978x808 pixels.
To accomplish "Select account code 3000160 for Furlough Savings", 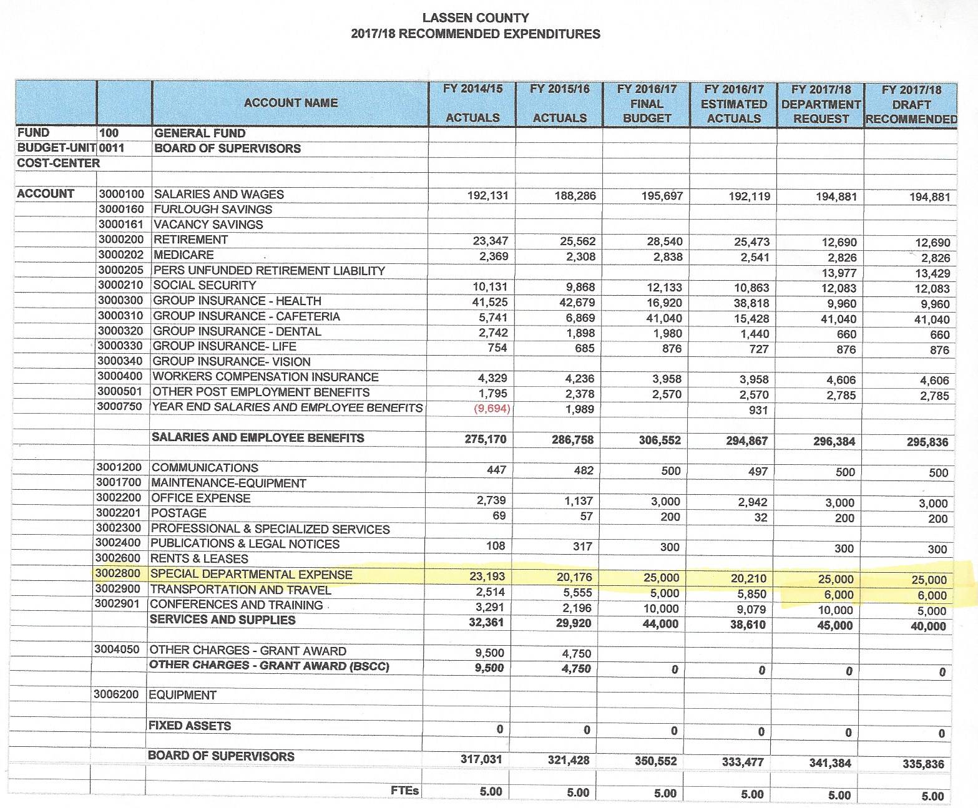I will point(121,209).
